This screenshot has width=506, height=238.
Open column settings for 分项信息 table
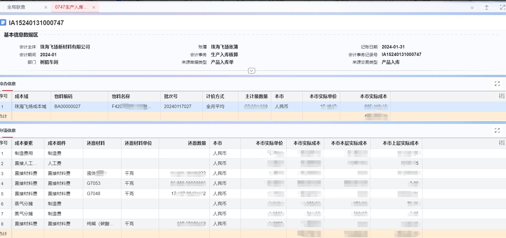pyautogui.click(x=502, y=143)
